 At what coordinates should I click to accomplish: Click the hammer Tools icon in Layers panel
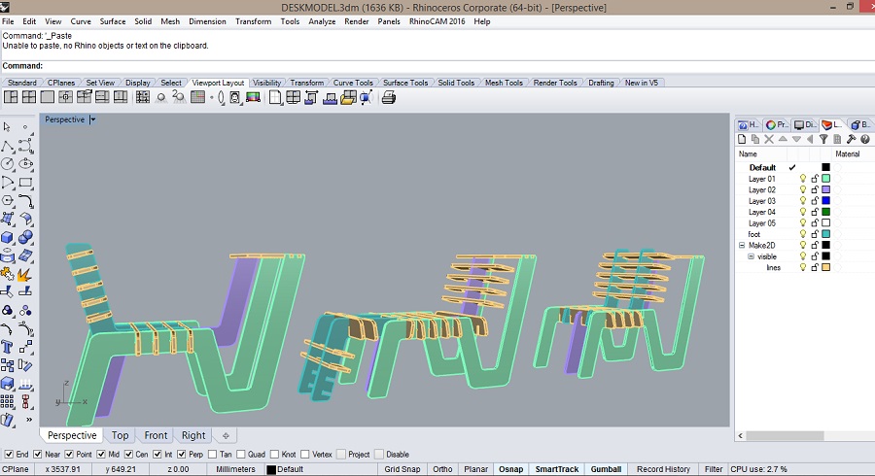851,139
